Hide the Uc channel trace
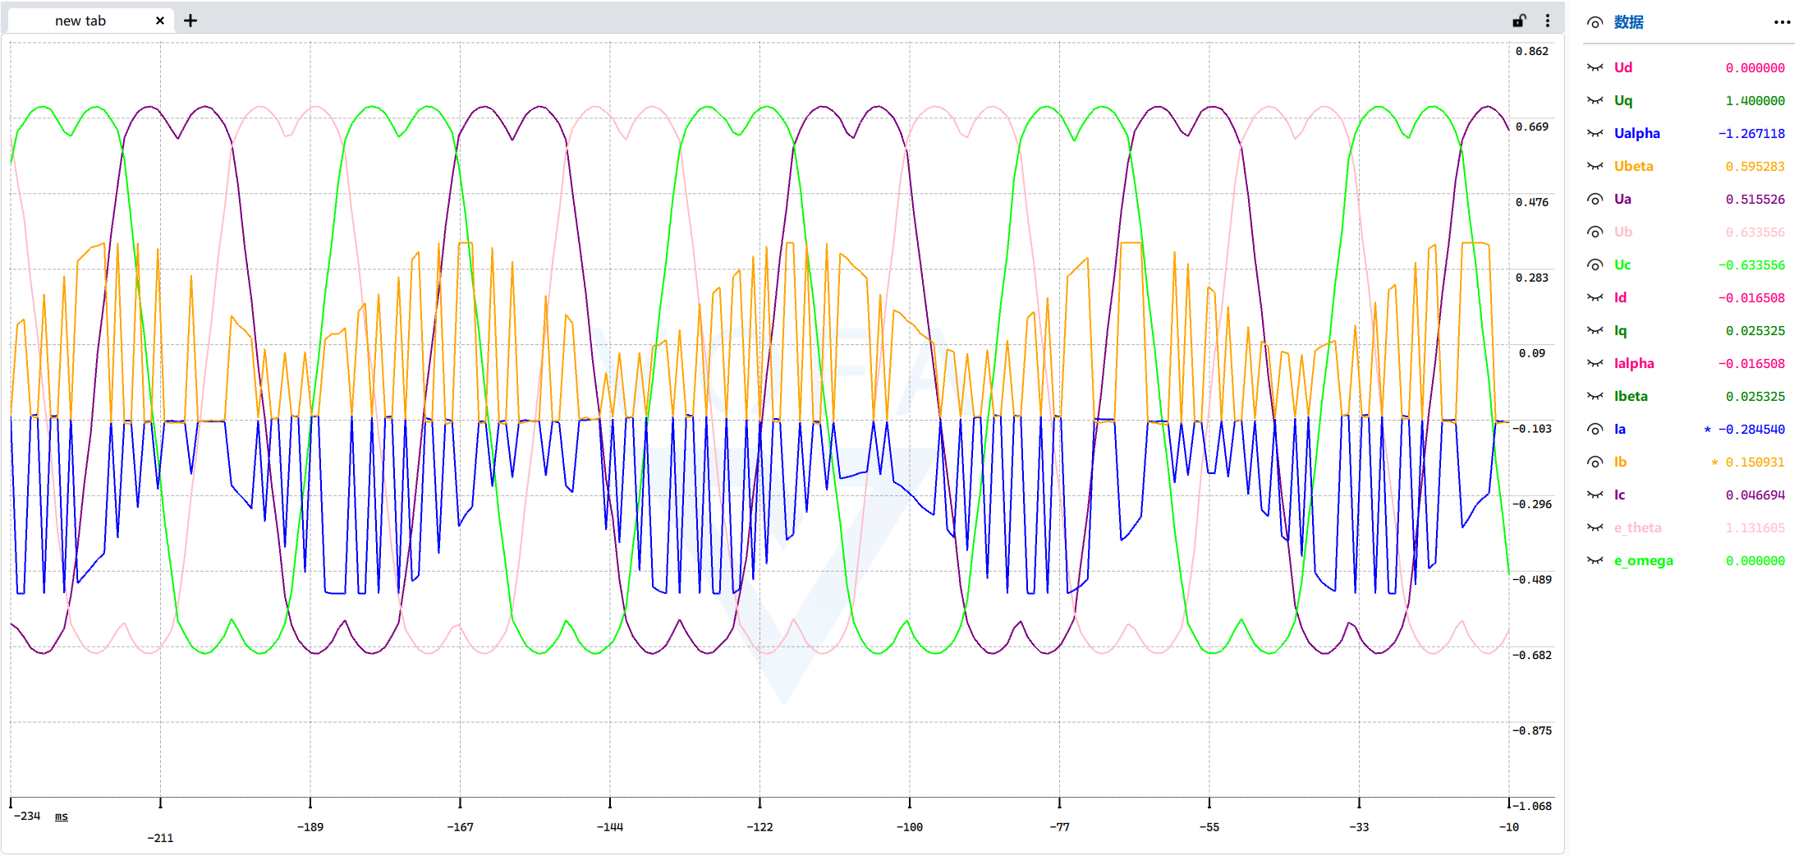 1595,265
